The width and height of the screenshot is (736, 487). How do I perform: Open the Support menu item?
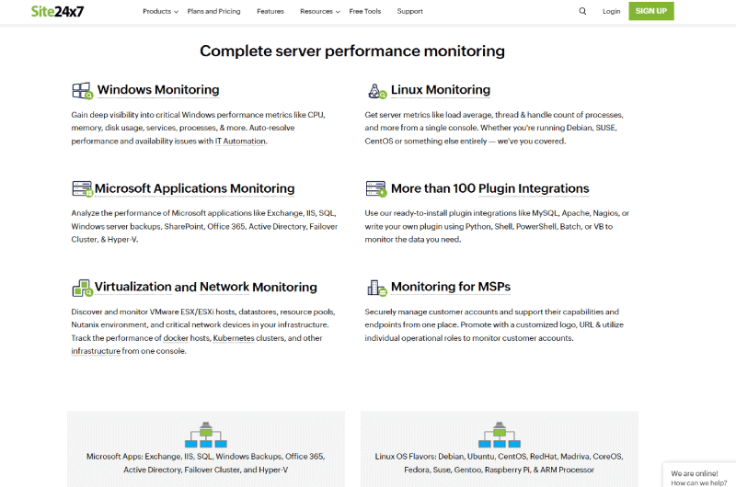[x=409, y=11]
